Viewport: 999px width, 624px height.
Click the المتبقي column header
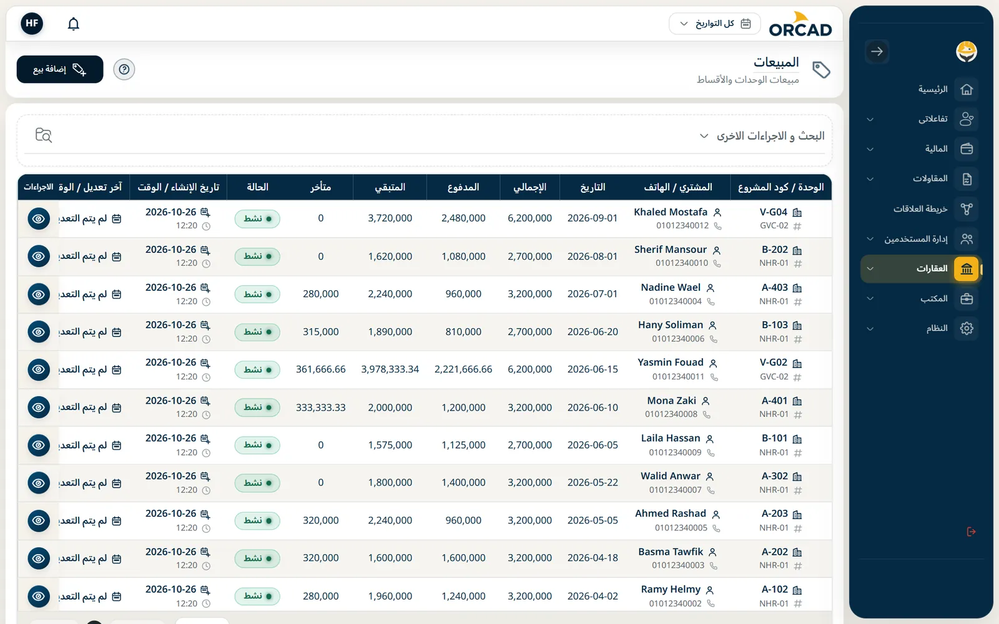click(390, 187)
